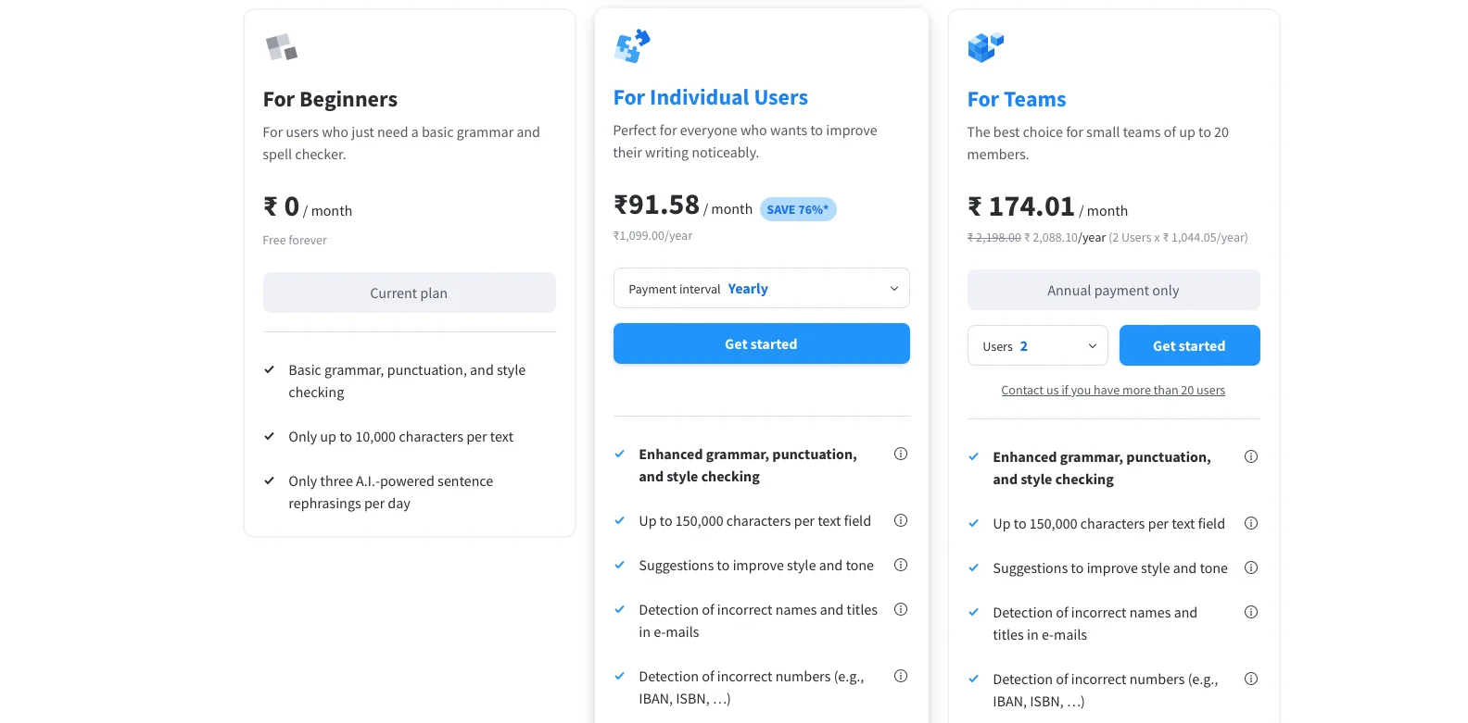Open info icon for Teams style and tone suggestions

click(x=1250, y=567)
